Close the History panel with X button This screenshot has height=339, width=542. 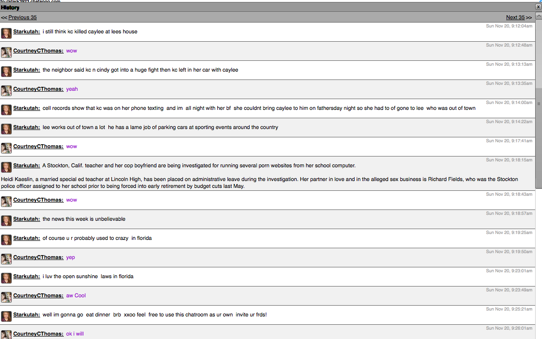538,7
